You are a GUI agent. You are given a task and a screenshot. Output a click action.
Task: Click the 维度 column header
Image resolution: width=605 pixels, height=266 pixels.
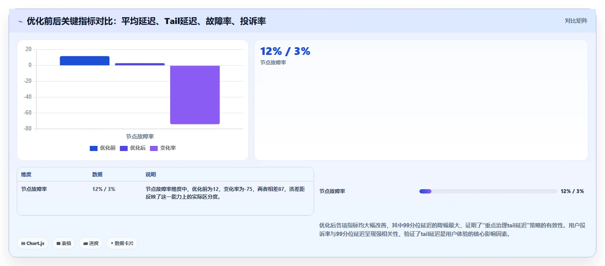26,175
